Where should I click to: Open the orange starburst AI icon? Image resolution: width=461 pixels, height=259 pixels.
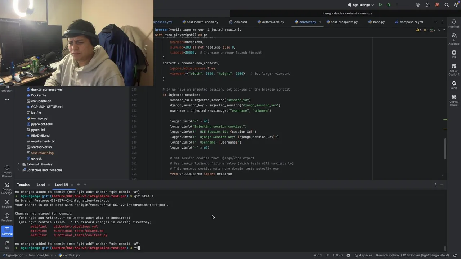click(x=437, y=5)
